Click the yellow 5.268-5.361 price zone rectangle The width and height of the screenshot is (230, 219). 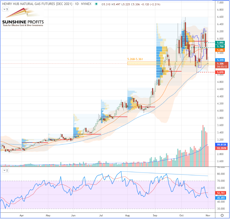171,63
